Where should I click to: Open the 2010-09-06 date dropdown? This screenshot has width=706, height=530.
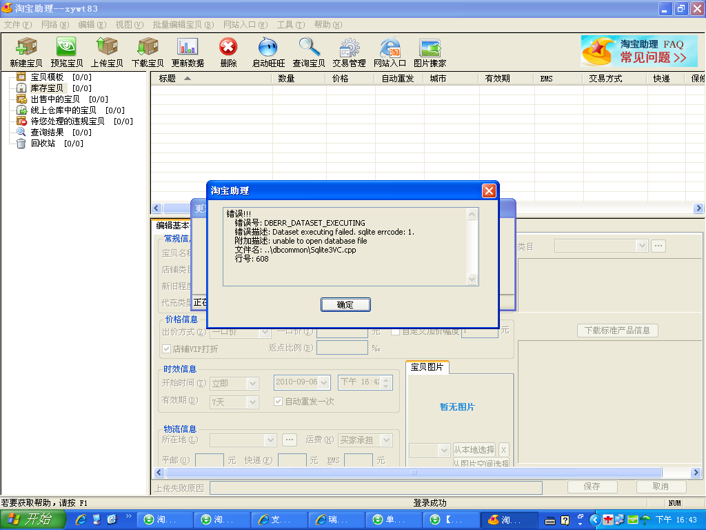point(325,382)
